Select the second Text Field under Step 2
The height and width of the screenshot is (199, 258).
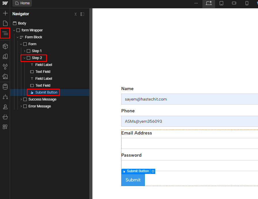pos(43,86)
